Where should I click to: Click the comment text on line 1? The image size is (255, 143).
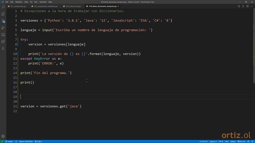[73, 11]
